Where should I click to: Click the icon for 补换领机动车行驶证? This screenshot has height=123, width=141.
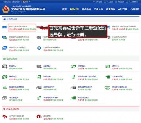5,48
